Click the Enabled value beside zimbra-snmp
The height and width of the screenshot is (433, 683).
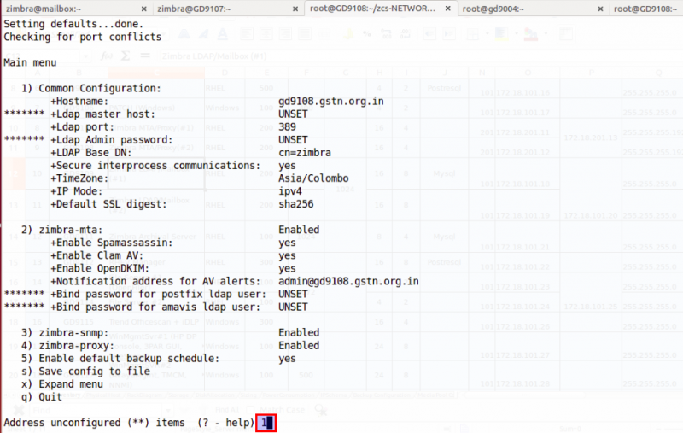299,333
